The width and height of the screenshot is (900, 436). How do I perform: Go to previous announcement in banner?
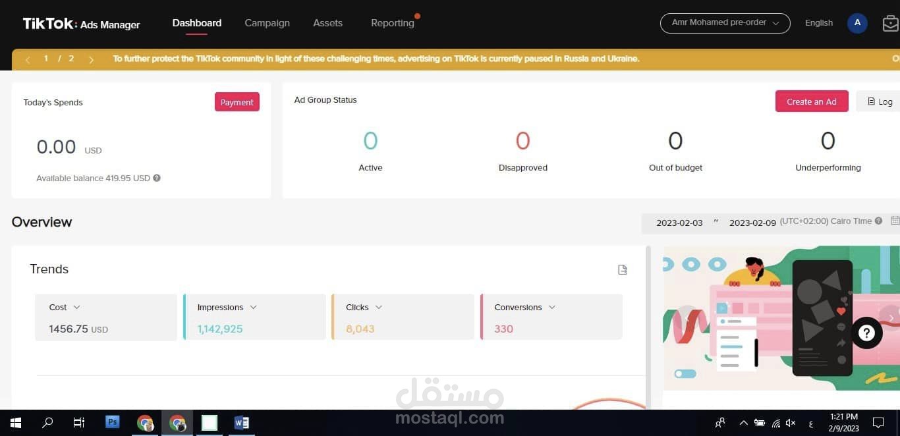tap(28, 59)
